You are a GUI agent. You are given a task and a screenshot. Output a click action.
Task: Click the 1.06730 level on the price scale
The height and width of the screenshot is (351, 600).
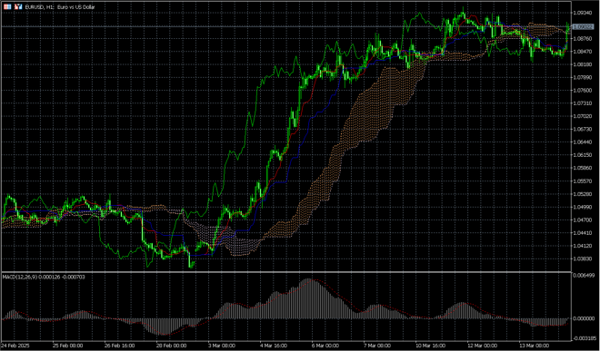[582, 129]
